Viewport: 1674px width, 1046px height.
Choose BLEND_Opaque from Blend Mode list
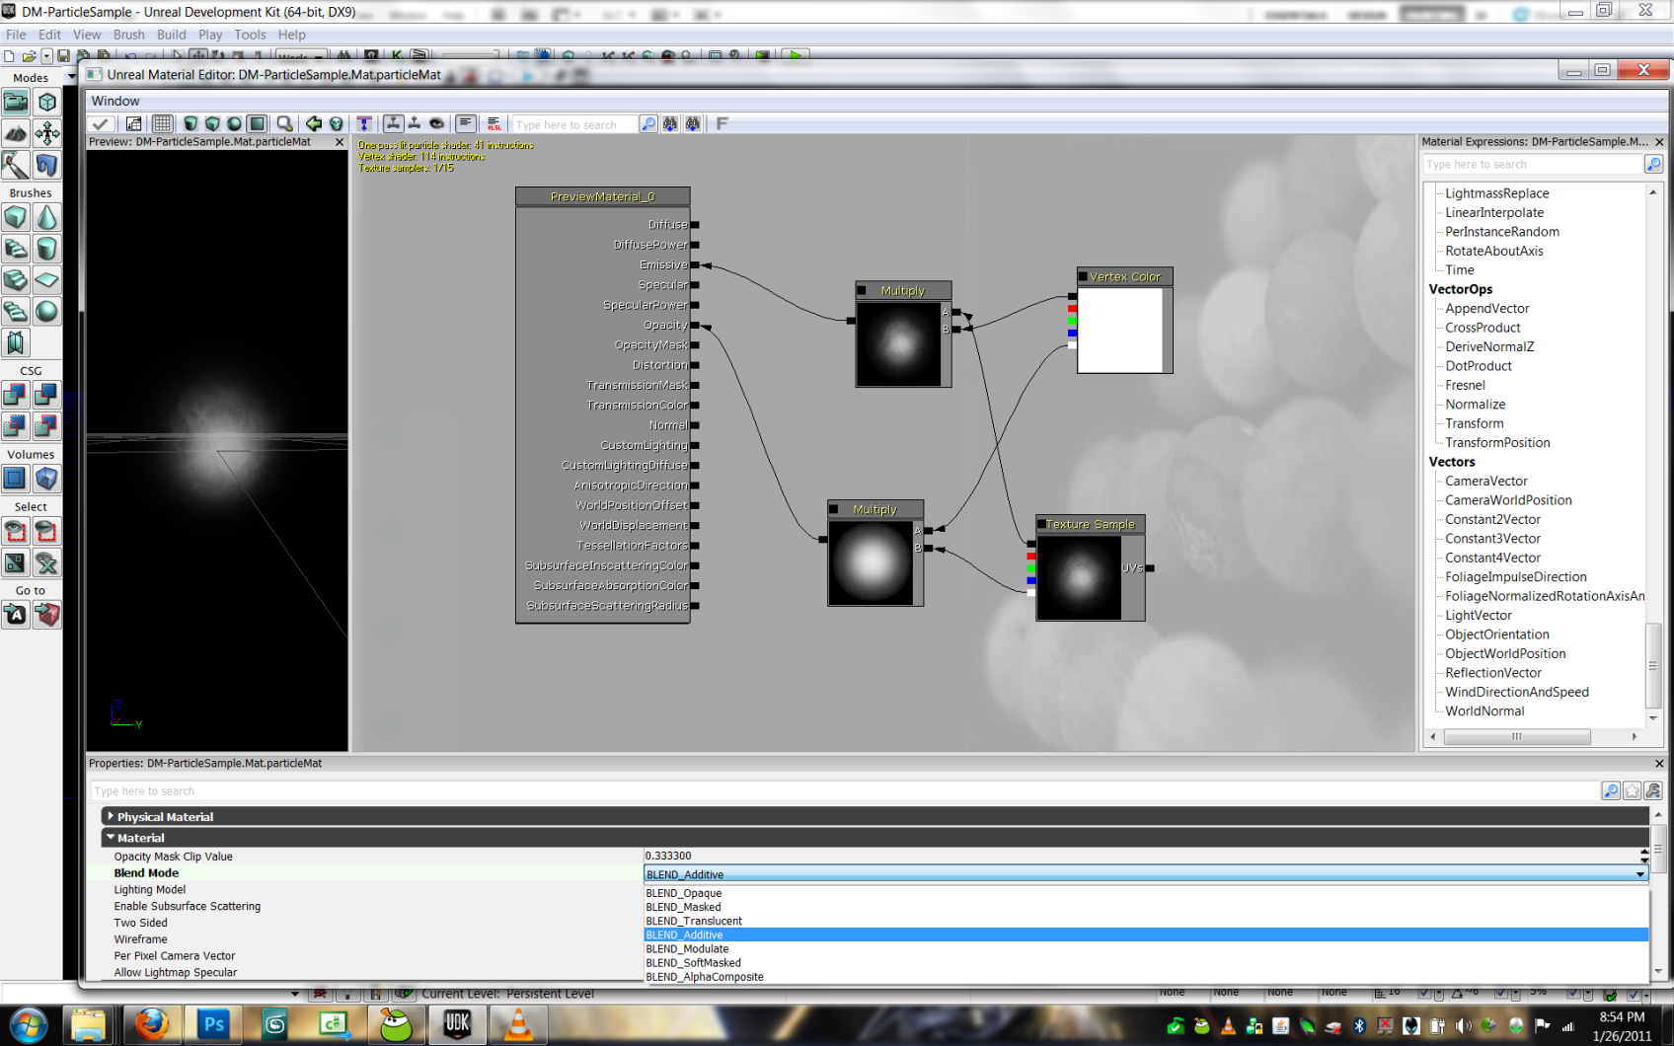1146,893
